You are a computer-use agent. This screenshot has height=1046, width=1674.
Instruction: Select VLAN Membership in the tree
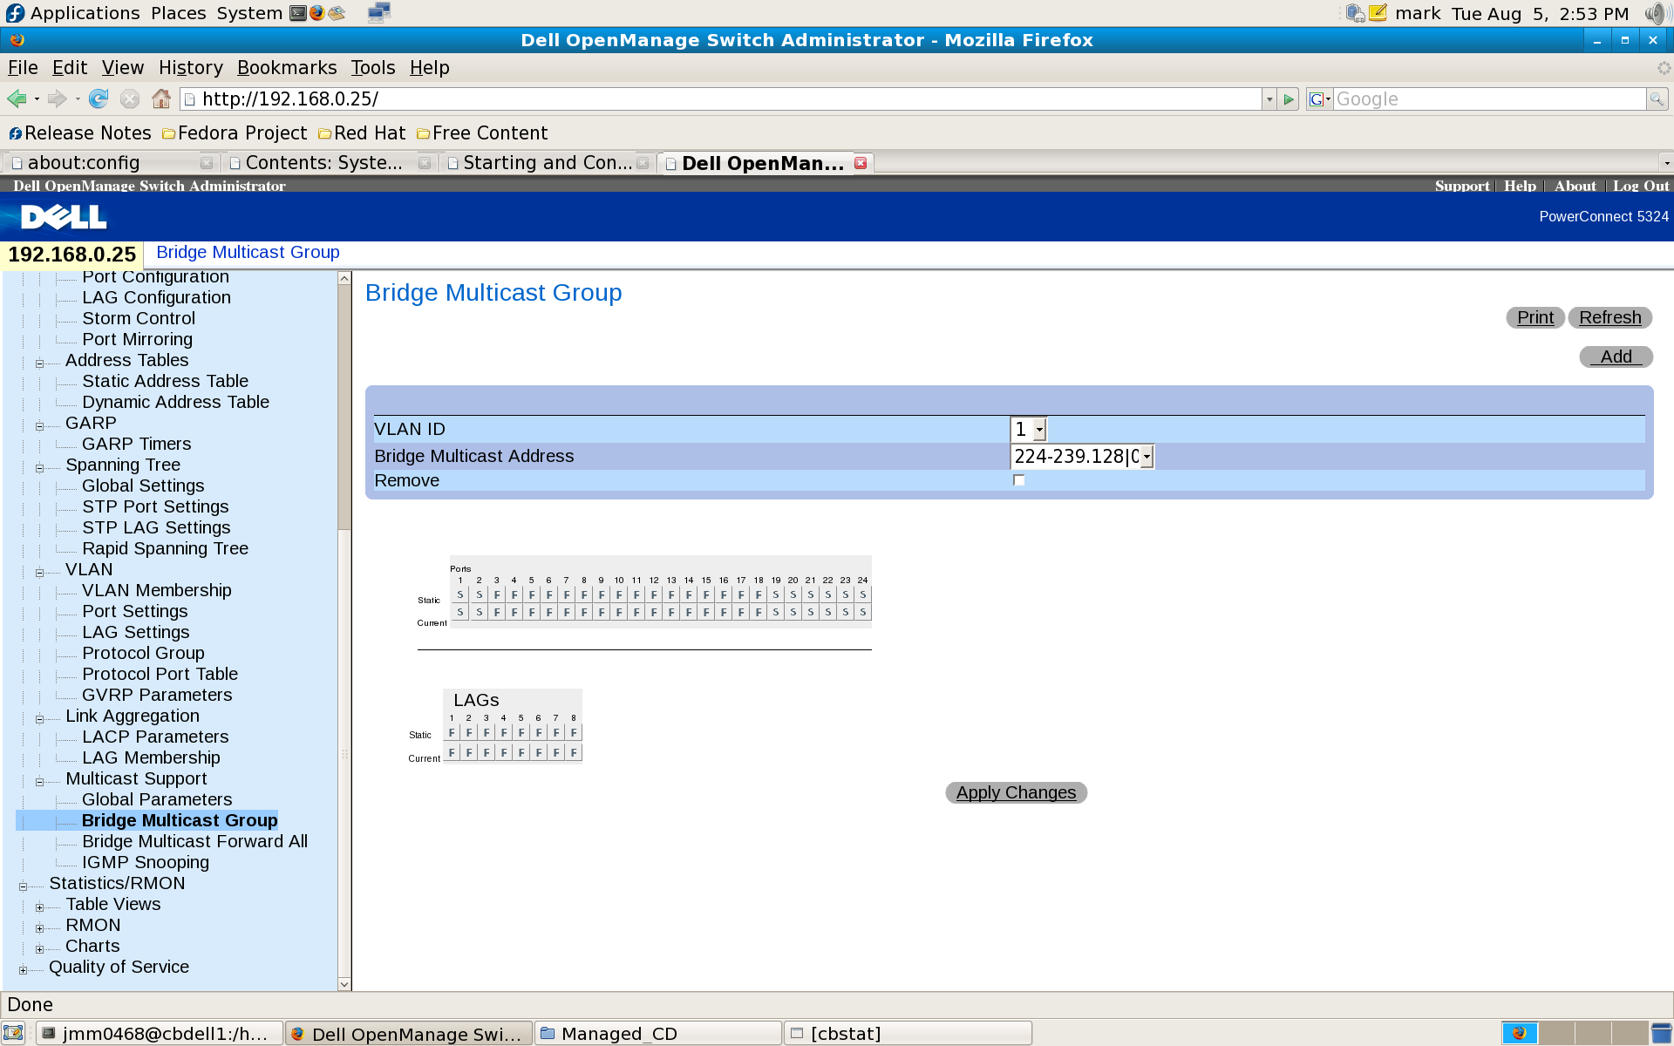coord(157,590)
